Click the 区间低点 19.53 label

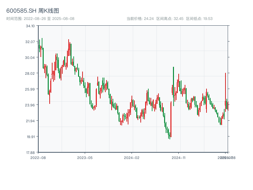pyautogui.click(x=199, y=19)
